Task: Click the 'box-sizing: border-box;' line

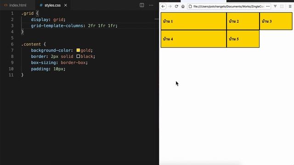Action: pos(59,62)
